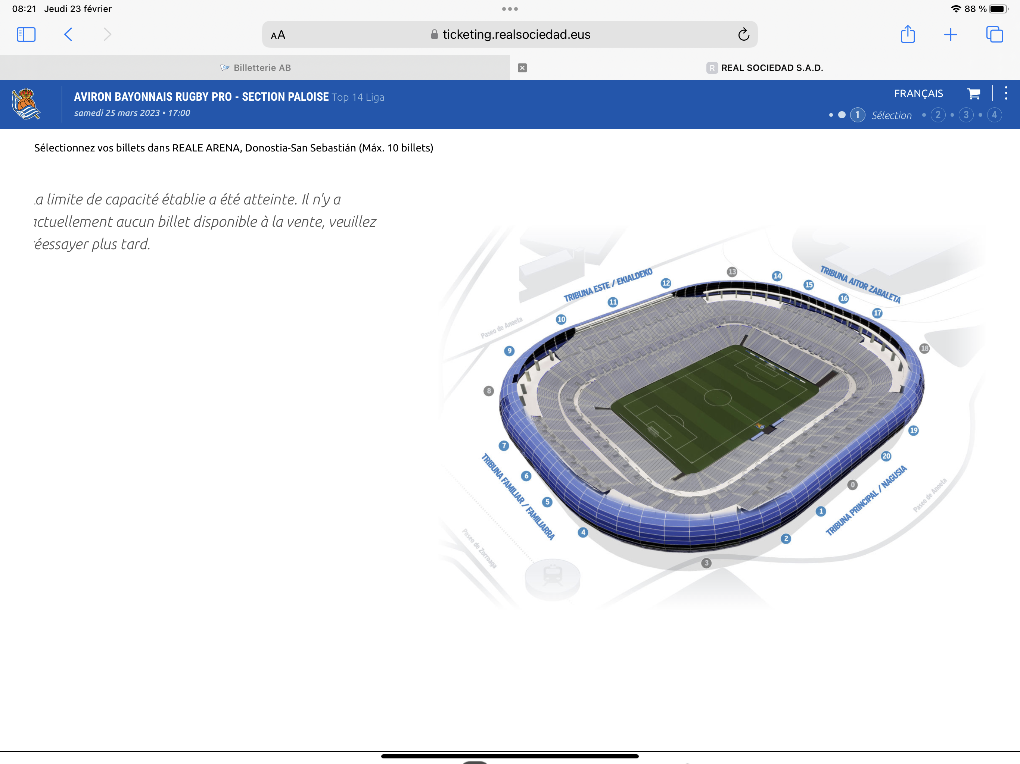Open the shopping cart

point(973,94)
